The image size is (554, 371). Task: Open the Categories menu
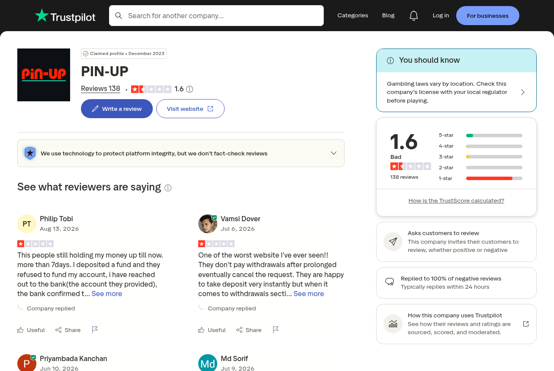coord(353,16)
